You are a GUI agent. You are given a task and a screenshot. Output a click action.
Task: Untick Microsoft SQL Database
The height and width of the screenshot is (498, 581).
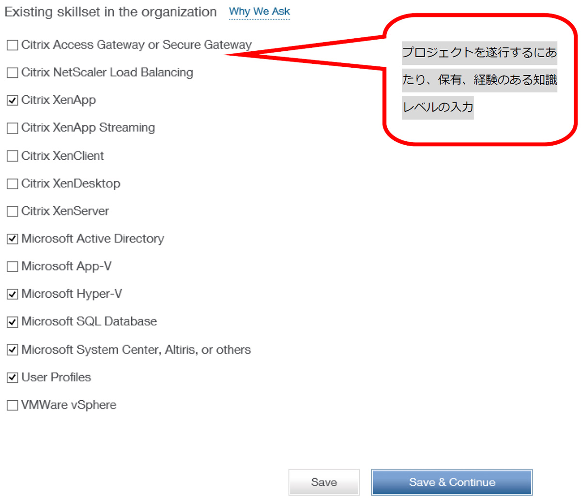click(x=12, y=322)
